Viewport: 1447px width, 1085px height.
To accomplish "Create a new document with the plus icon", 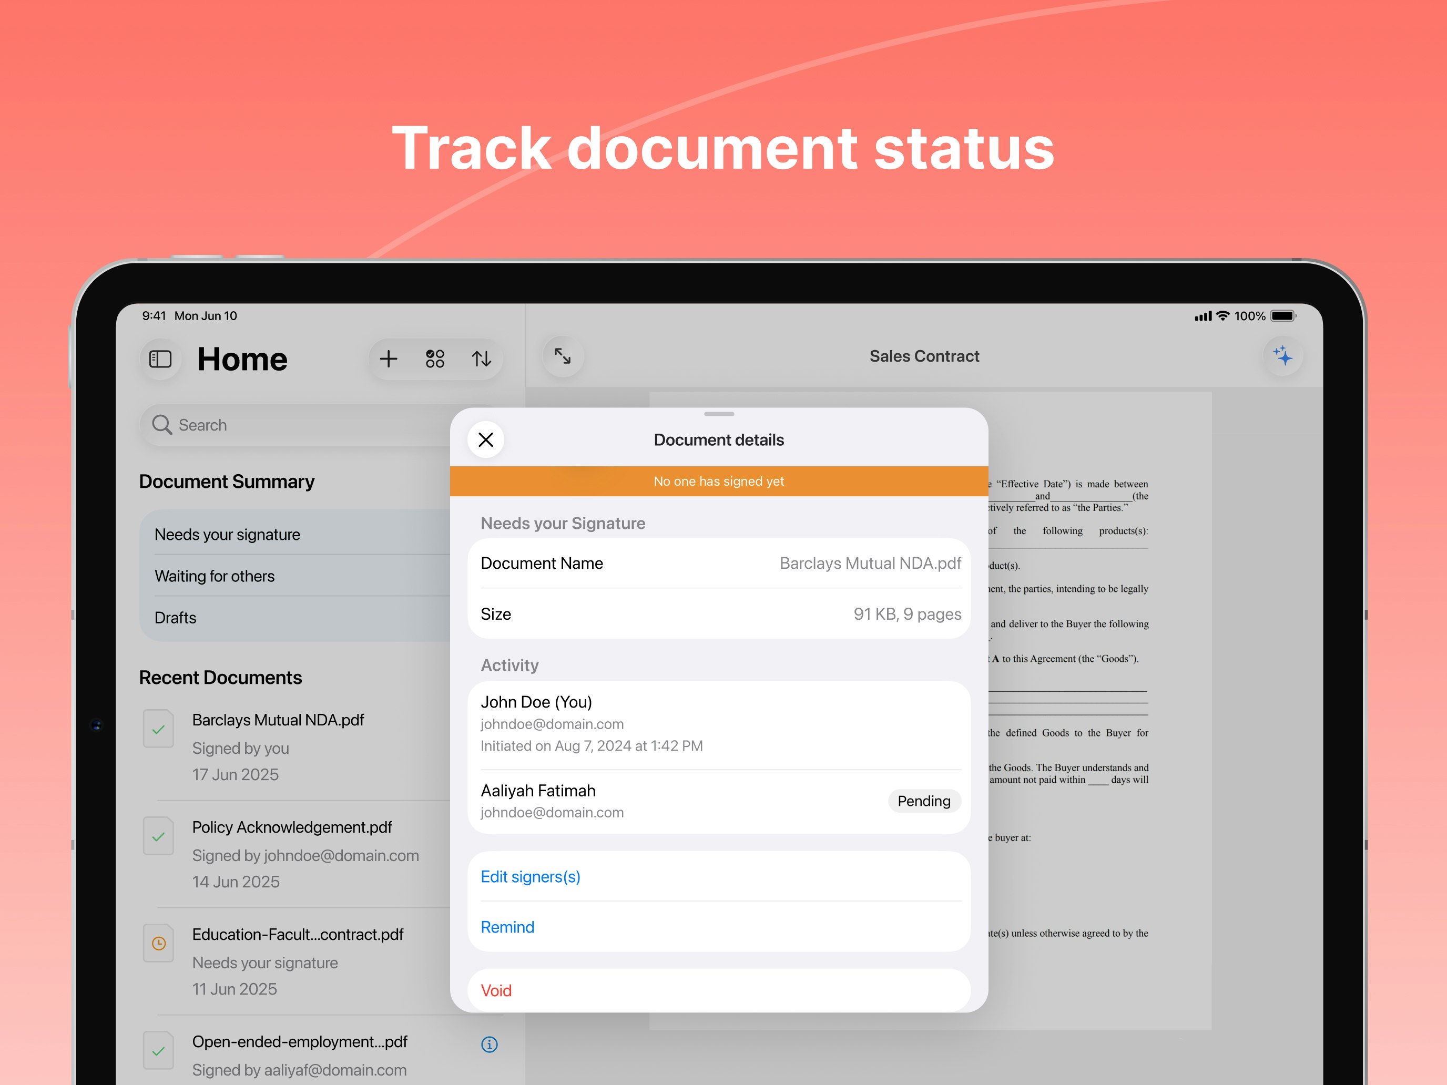I will 389,359.
